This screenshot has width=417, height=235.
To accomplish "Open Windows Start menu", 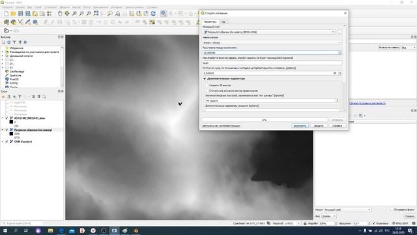I will 5,230.
